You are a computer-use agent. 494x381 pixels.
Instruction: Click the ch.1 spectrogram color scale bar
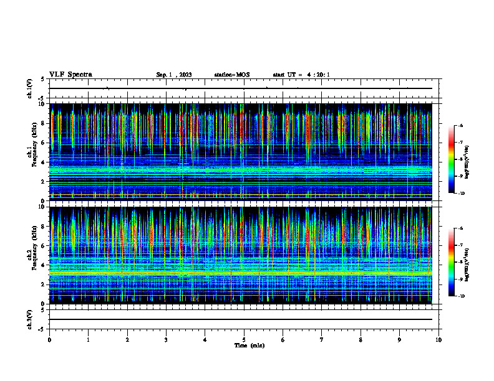(x=451, y=159)
